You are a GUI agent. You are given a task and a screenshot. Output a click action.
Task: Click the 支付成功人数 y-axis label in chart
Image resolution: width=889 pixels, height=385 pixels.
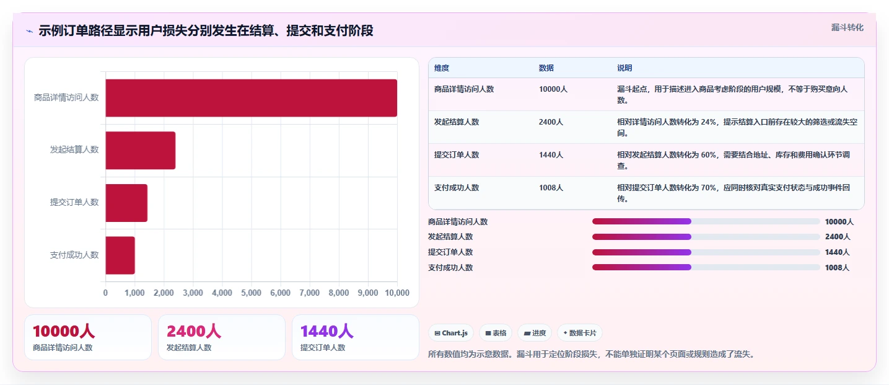(x=74, y=255)
